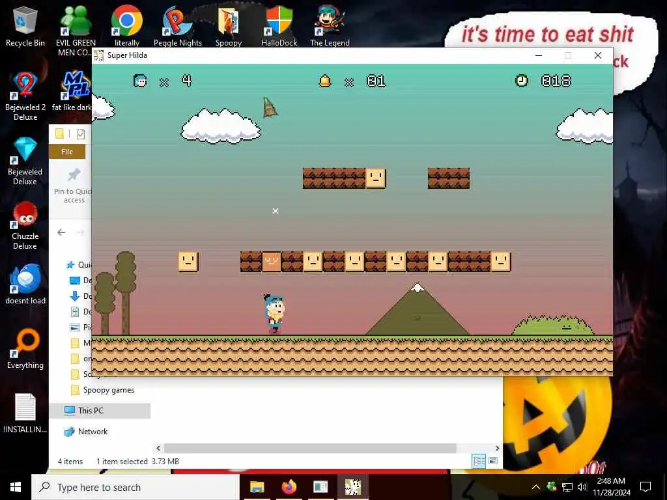This screenshot has height=500, width=667.
Task: Click the Super Hilda window title icon
Action: 99,55
